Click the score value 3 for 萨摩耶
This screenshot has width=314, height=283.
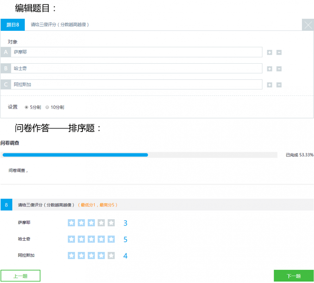[x=125, y=223]
